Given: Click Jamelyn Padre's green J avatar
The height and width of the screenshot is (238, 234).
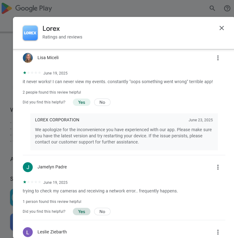Looking at the screenshot, I should tap(28, 167).
